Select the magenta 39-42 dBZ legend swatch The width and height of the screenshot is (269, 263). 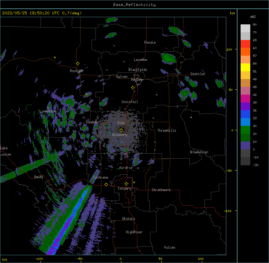click(245, 98)
